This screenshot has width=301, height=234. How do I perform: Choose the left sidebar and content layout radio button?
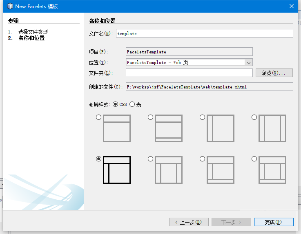pyautogui.click(x=202, y=117)
